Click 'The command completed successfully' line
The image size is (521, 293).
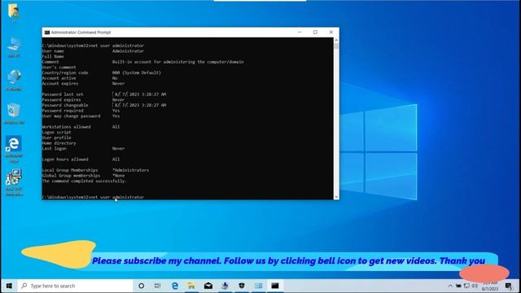pos(84,181)
